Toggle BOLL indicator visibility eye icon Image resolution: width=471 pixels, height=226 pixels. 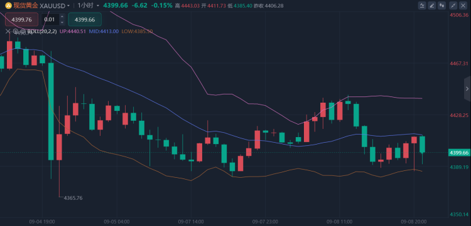coord(23,31)
